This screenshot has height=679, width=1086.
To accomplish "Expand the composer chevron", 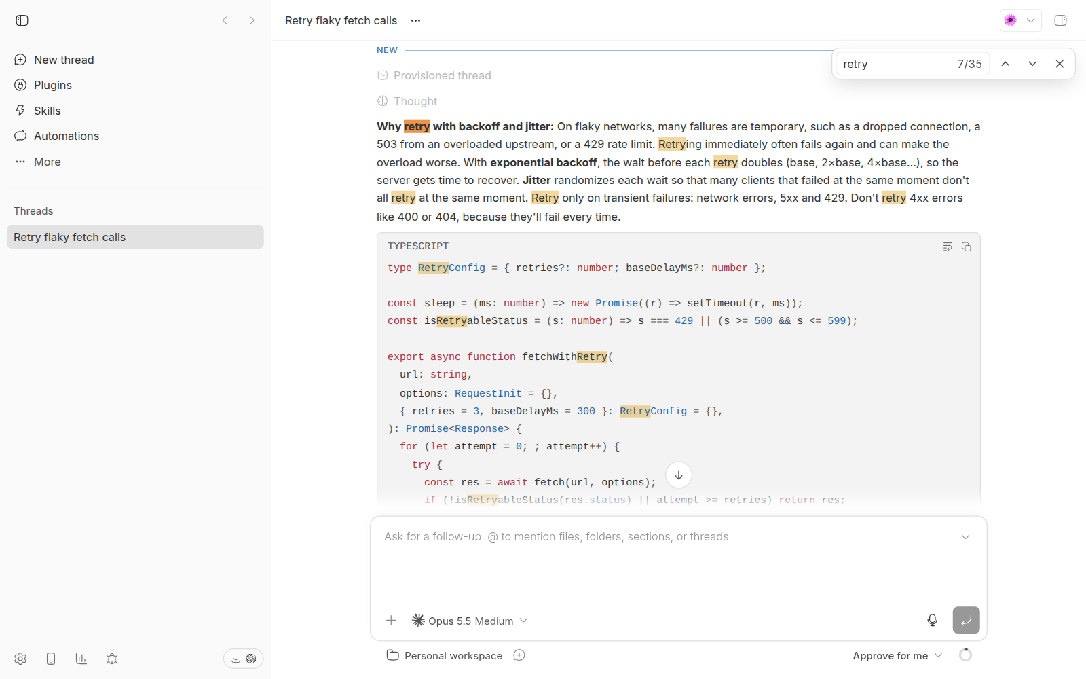I will [x=965, y=537].
